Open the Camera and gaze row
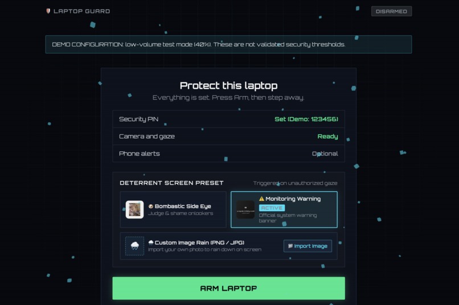Screen dimensions: 459x305 (228, 136)
